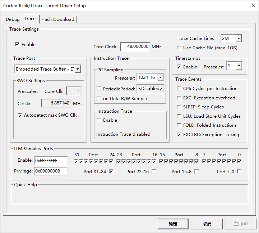Toggle ITM stimulus port 15 checkbox
Viewport: 259px width, 233px height.
tap(161, 161)
